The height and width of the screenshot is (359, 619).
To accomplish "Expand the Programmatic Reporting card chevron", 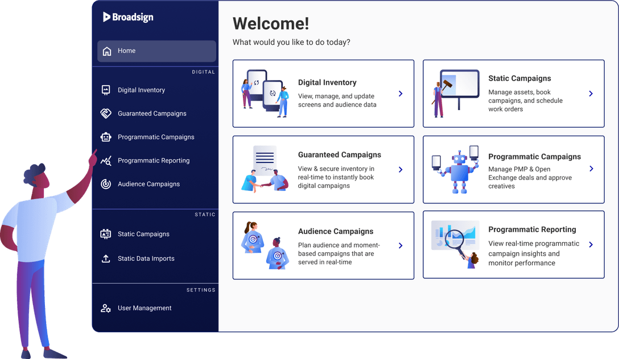I will tap(591, 245).
